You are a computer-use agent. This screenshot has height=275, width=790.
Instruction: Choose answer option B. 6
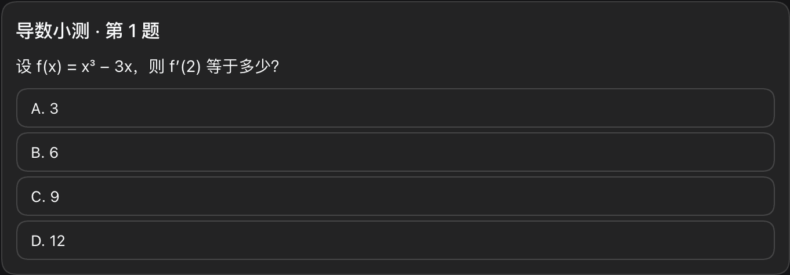(395, 153)
